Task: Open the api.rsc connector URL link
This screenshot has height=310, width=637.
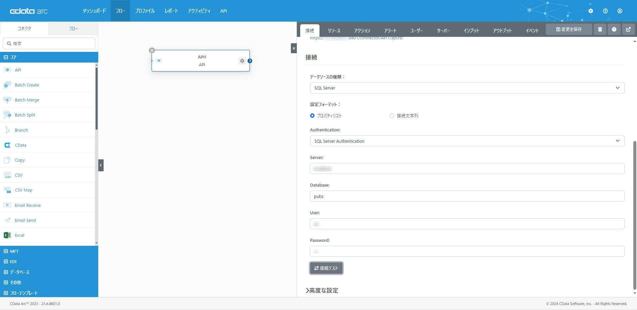Action: pos(356,38)
